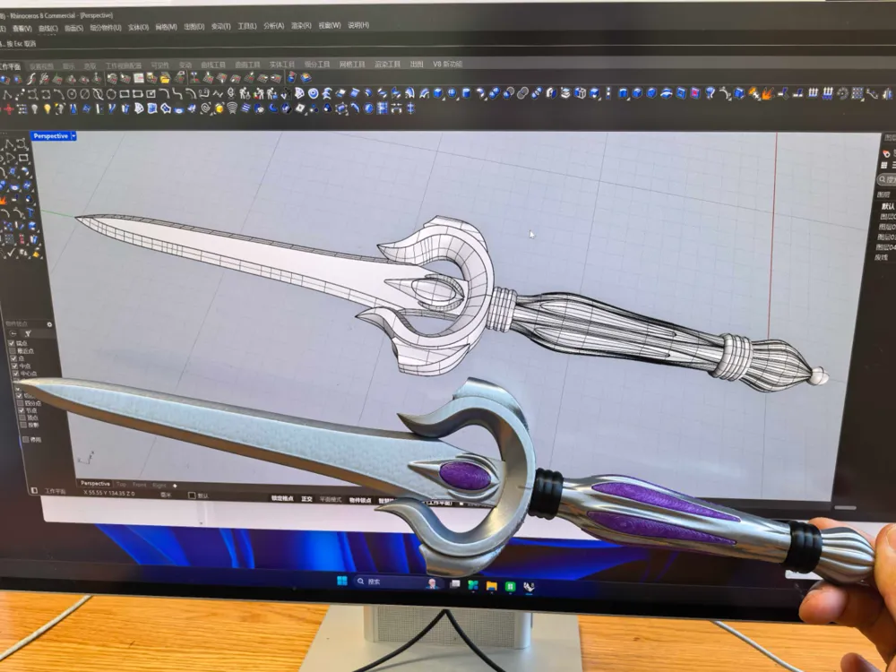Image resolution: width=896 pixels, height=672 pixels.
Task: Open Windows Start button on taskbar
Action: pyautogui.click(x=341, y=582)
